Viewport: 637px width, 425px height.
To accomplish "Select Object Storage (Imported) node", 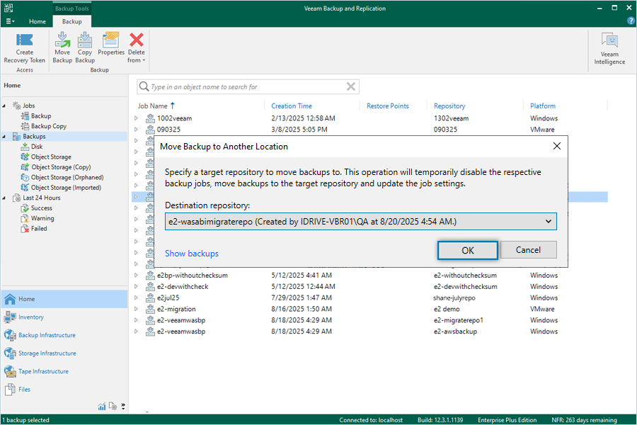I will coord(66,188).
